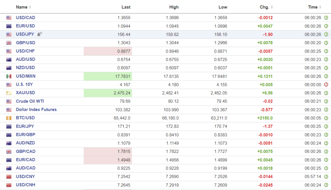Image resolution: width=331 pixels, height=190 pixels.
Task: Open the AUD/NZD pair link
Action: (x=26, y=143)
